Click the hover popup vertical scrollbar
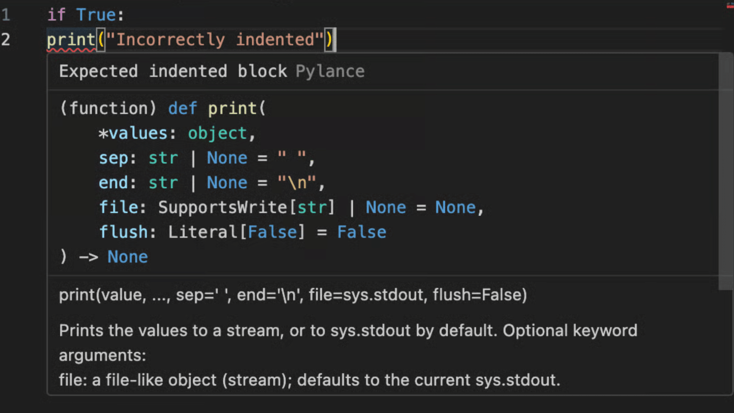 (x=725, y=171)
